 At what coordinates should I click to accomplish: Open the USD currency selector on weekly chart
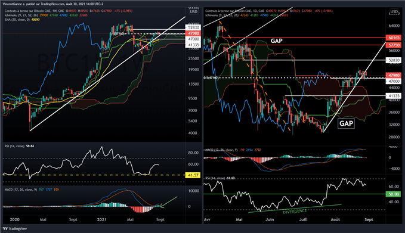click(x=194, y=11)
